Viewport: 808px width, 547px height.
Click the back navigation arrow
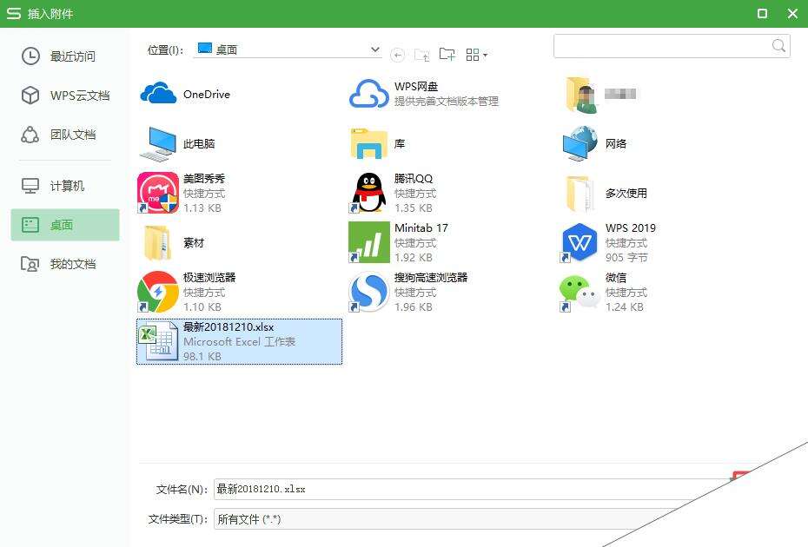[397, 55]
